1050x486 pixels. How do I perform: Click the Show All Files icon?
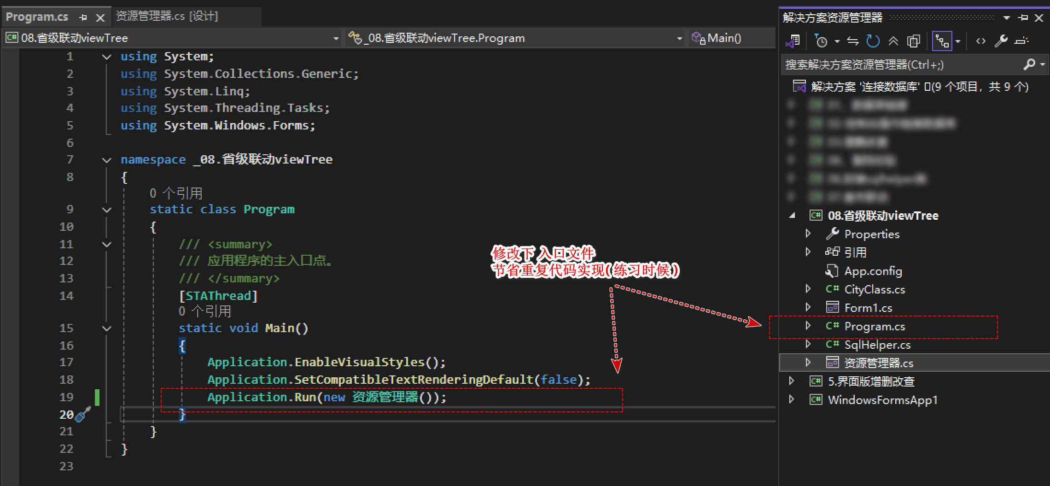[913, 41]
